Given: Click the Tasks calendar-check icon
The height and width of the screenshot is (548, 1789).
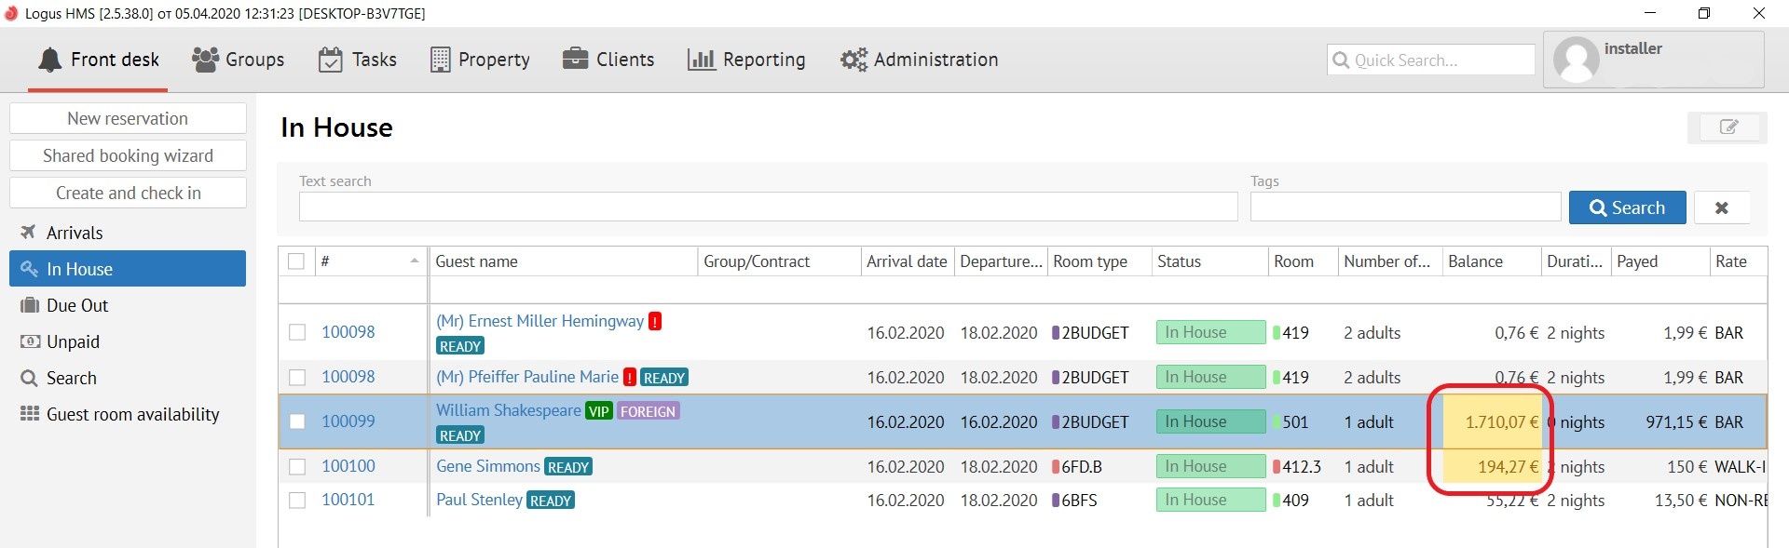Looking at the screenshot, I should tap(330, 60).
